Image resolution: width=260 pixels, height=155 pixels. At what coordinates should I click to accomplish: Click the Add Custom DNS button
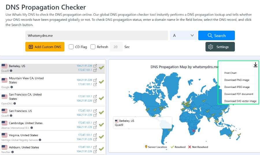click(45, 47)
